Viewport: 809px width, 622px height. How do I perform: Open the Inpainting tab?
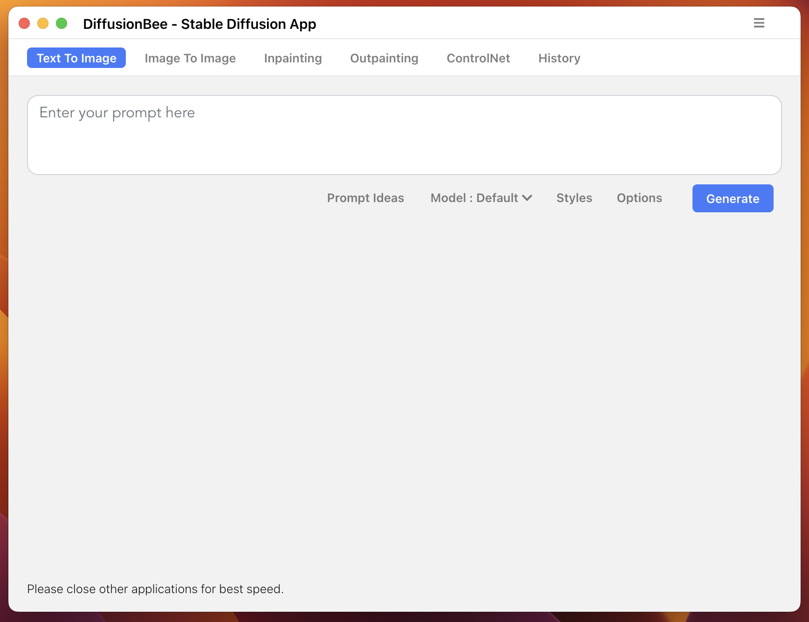[293, 58]
